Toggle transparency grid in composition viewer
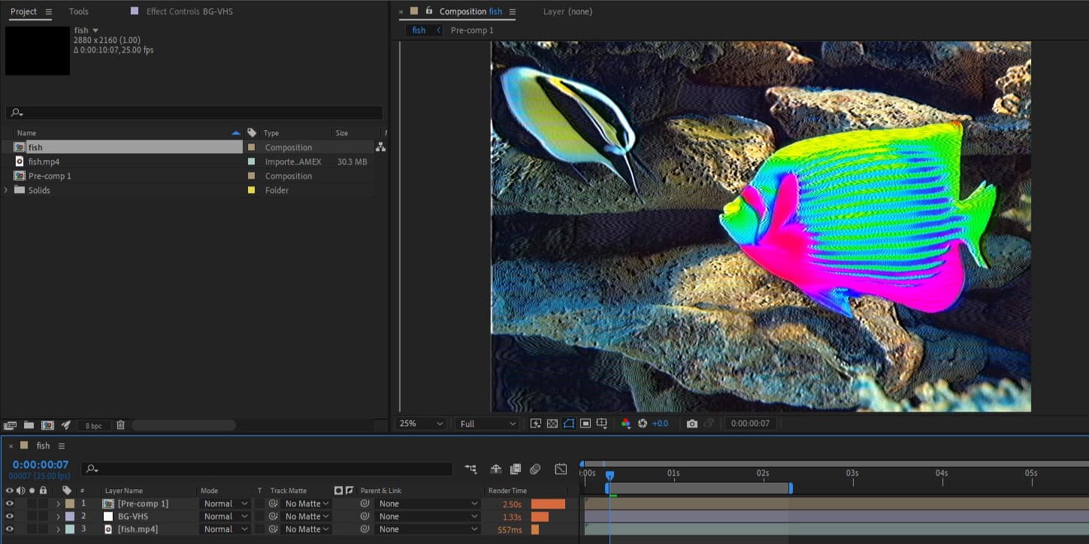 (552, 424)
